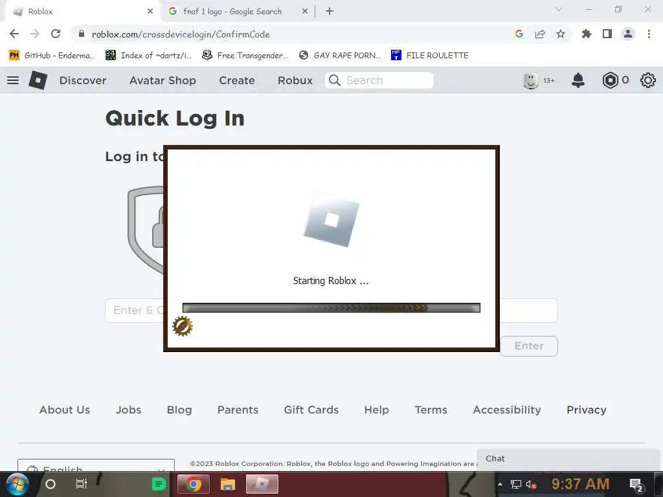This screenshot has height=497, width=663.
Task: Open Chrome three-dot menu
Action: click(x=649, y=34)
